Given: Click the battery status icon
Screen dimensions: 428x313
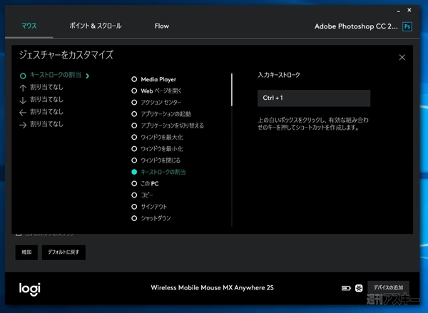Looking at the screenshot, I should [346, 288].
